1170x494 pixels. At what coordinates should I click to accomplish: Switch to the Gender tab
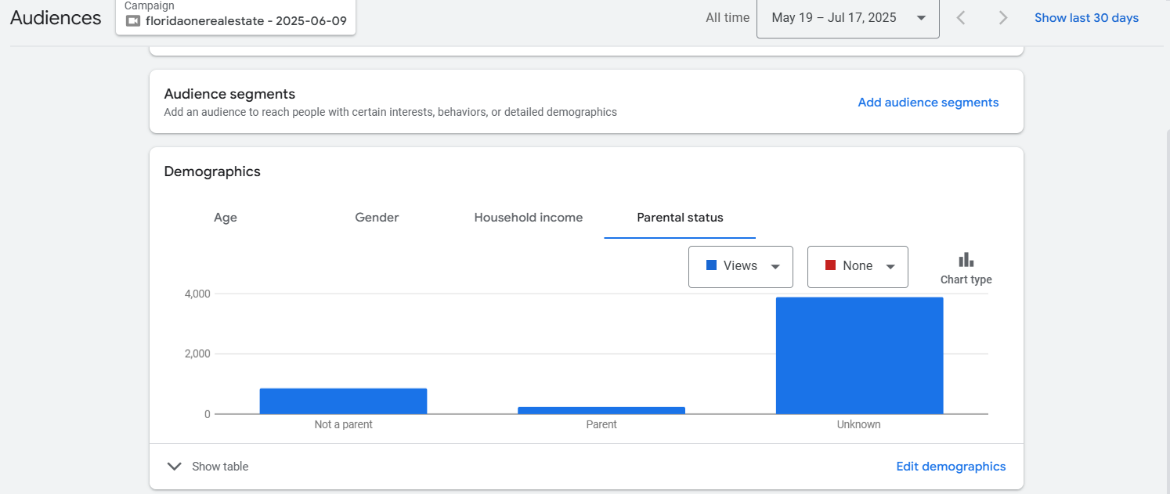(x=377, y=218)
